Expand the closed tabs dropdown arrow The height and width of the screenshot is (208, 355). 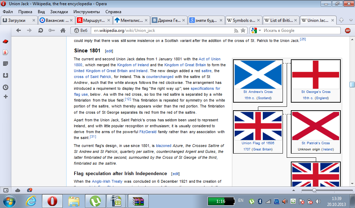coord(351,20)
